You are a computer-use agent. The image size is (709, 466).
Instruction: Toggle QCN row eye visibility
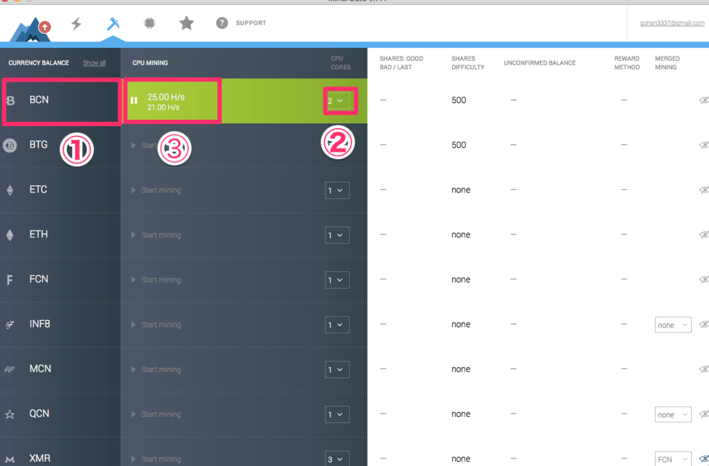pyautogui.click(x=704, y=413)
